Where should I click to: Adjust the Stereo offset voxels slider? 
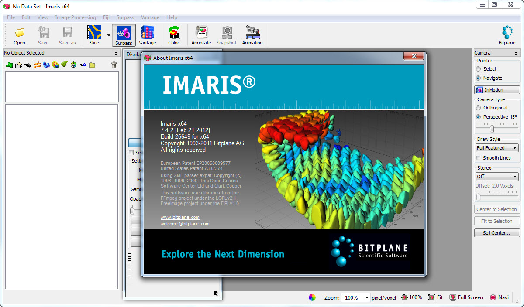point(478,197)
